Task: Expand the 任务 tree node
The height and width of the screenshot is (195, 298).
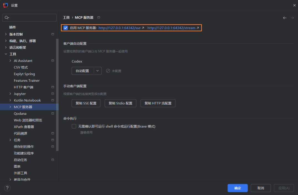Action: point(10,140)
